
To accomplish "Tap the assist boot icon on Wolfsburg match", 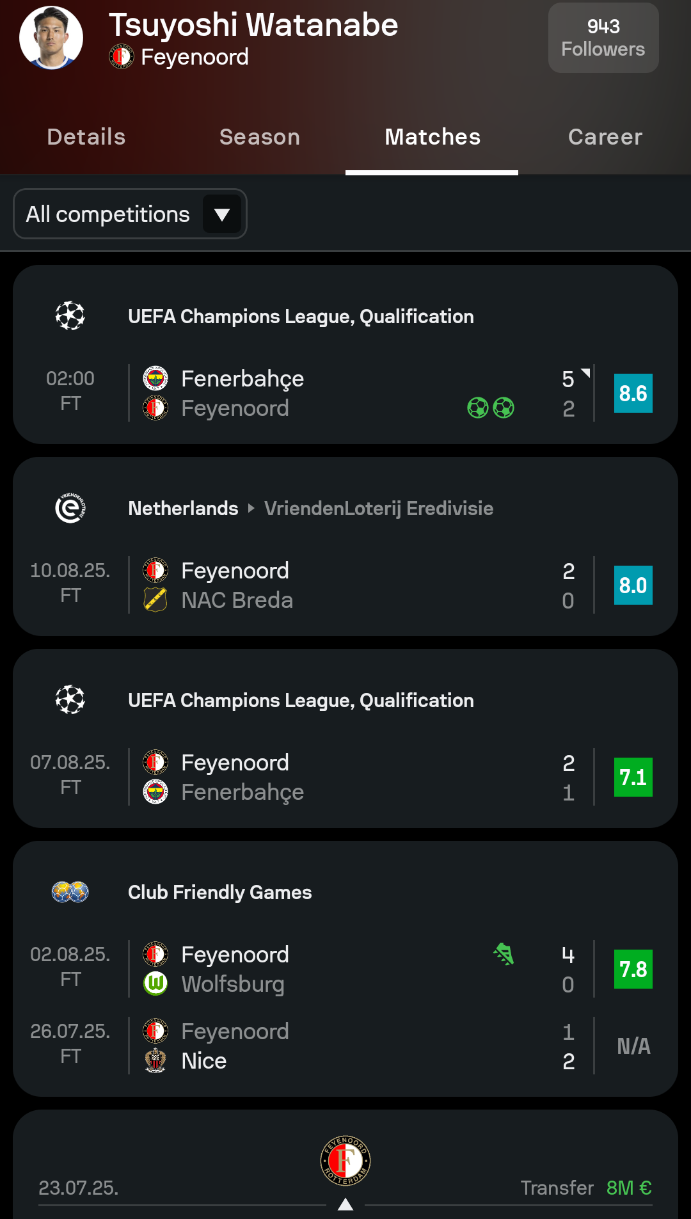I will [504, 955].
